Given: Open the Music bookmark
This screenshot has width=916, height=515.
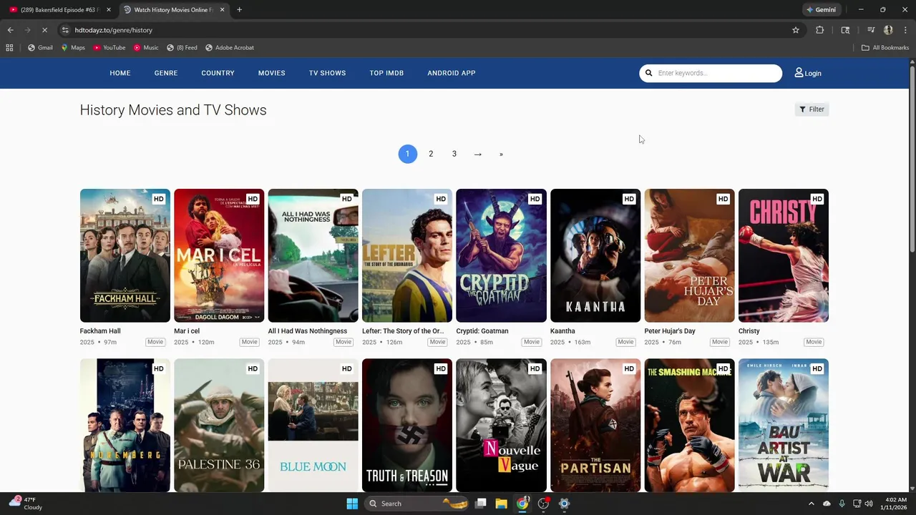Looking at the screenshot, I should tap(146, 48).
